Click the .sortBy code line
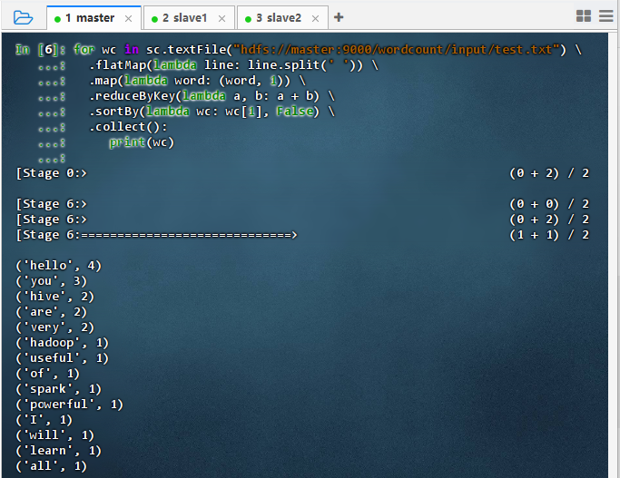The height and width of the screenshot is (478, 620). [x=212, y=112]
